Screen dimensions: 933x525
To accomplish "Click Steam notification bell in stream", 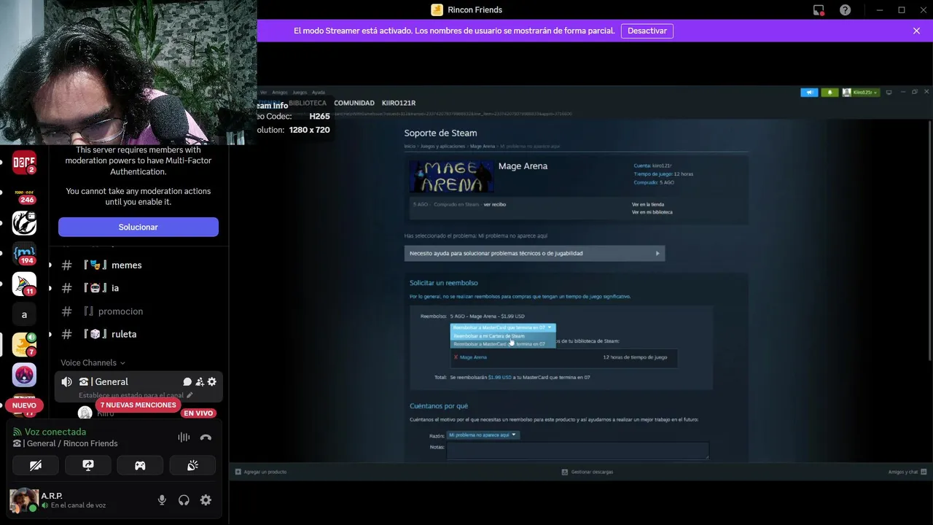I will [829, 93].
